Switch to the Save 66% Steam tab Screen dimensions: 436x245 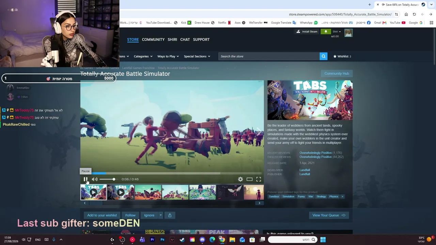click(x=402, y=4)
